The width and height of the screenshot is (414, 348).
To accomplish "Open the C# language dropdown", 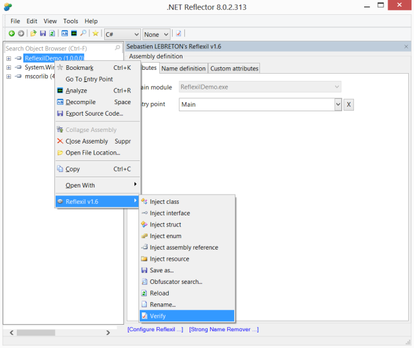I will click(x=122, y=34).
